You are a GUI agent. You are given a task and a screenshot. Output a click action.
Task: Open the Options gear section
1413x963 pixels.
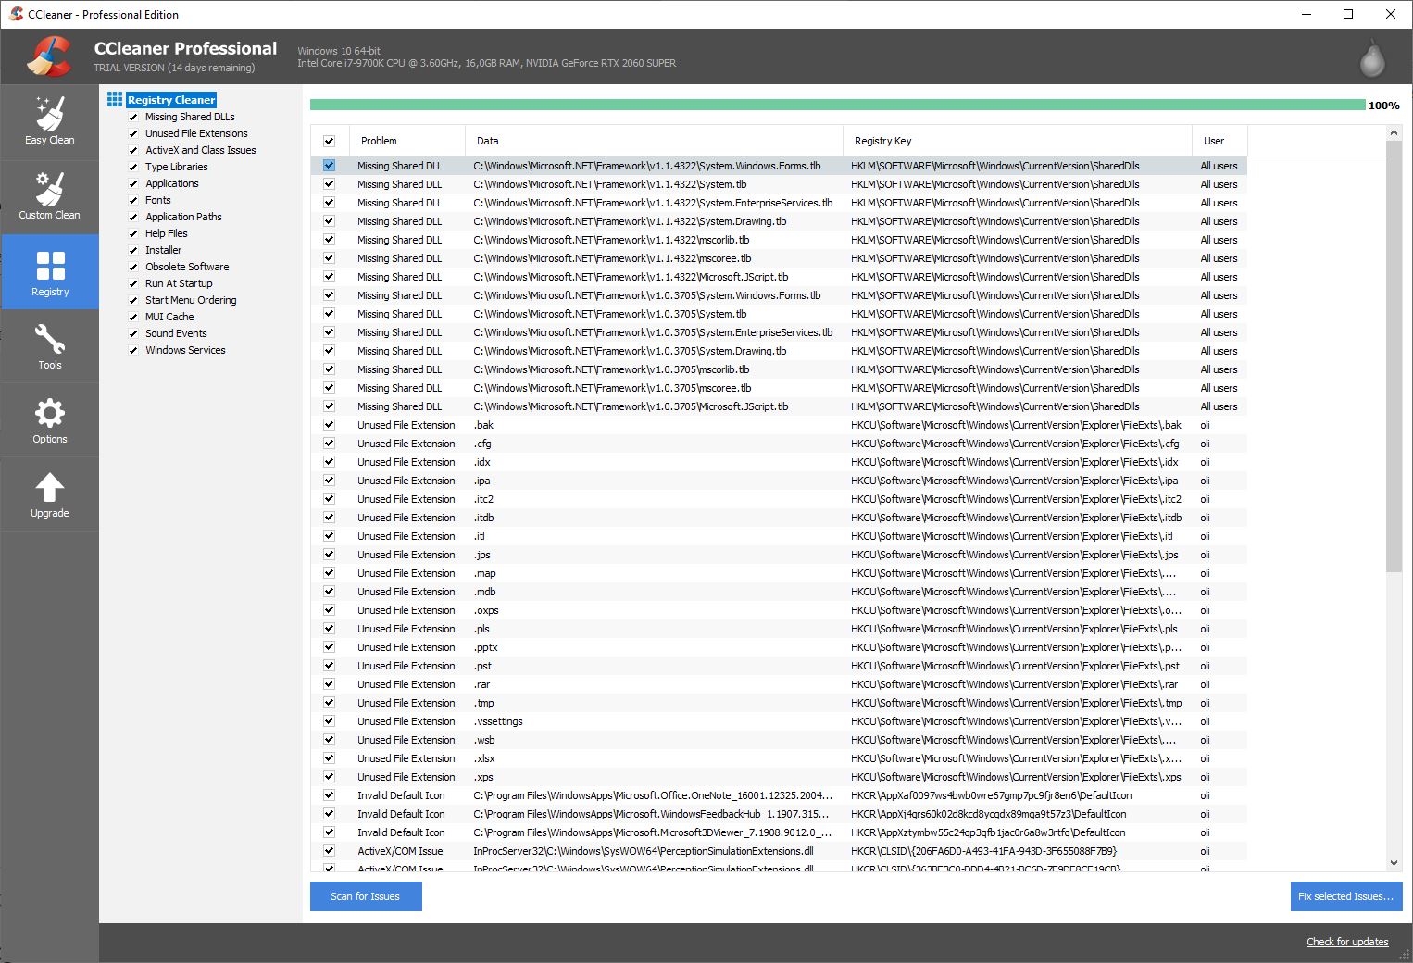[50, 420]
